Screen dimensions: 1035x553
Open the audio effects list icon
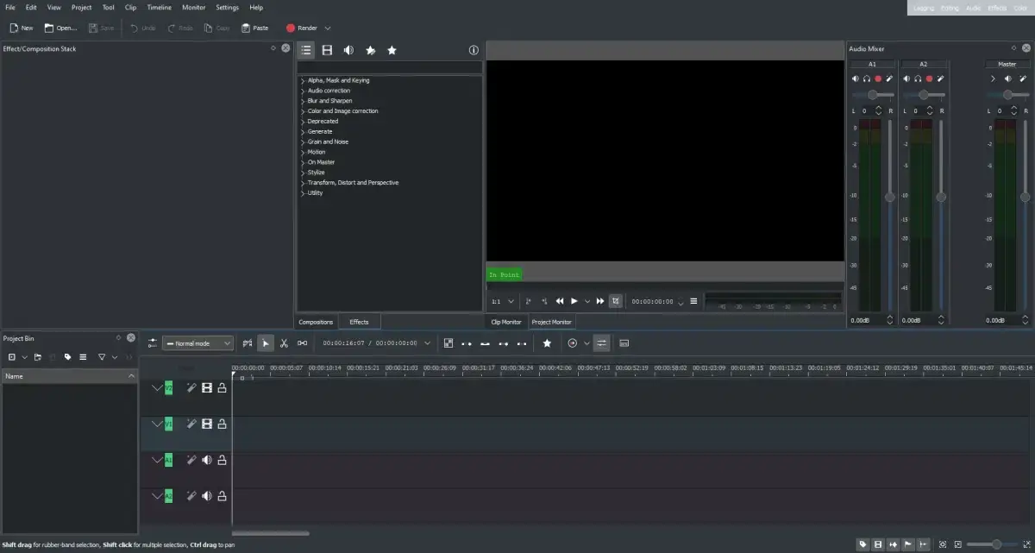click(x=348, y=50)
